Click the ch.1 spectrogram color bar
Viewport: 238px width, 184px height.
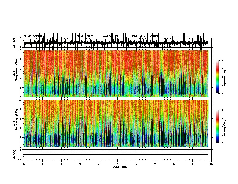(x=217, y=77)
